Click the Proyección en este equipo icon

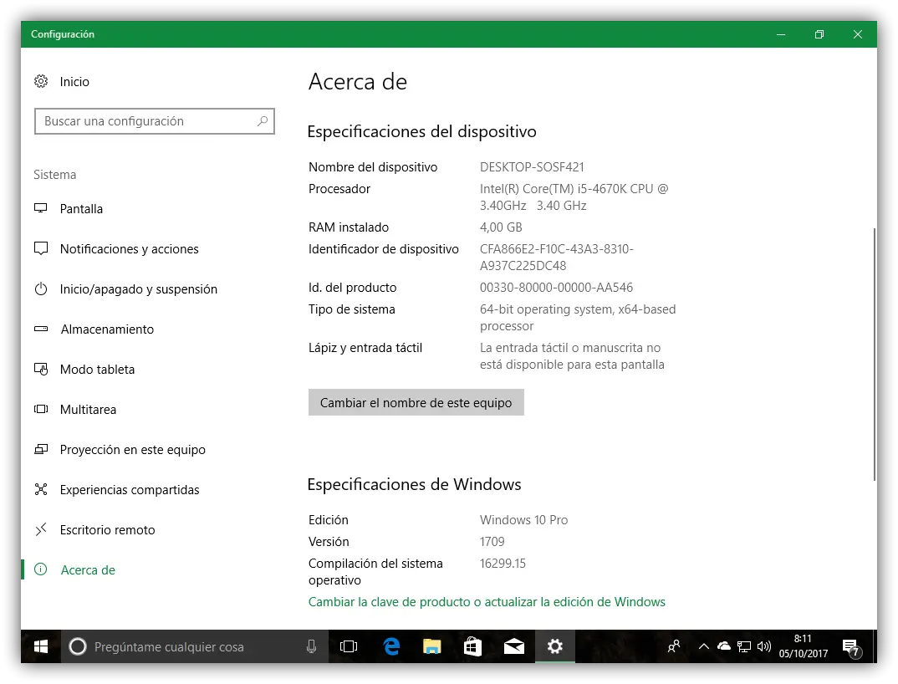point(41,449)
